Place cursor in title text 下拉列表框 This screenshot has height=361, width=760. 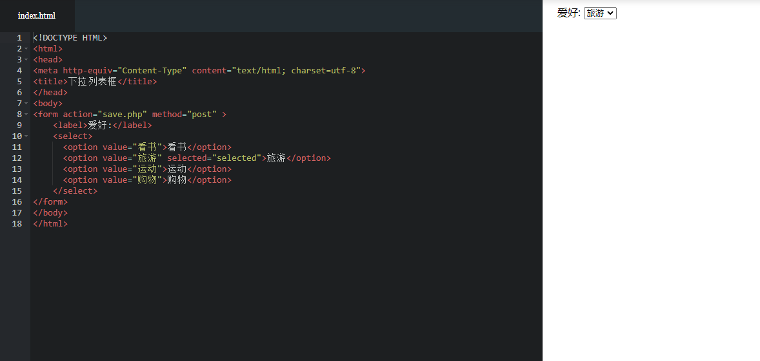[x=92, y=82]
